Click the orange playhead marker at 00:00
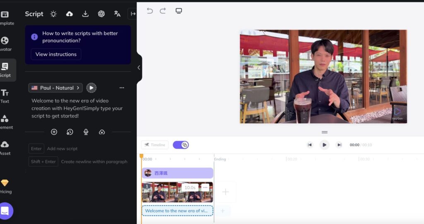 point(141,156)
